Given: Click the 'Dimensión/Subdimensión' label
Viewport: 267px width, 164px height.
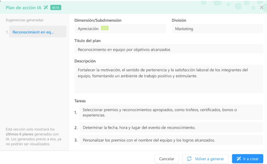Looking at the screenshot, I should pyautogui.click(x=98, y=20).
